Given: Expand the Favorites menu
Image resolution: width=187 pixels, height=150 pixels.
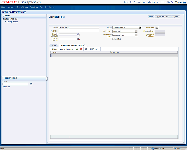Looking at the screenshot, I should (x=34, y=7).
